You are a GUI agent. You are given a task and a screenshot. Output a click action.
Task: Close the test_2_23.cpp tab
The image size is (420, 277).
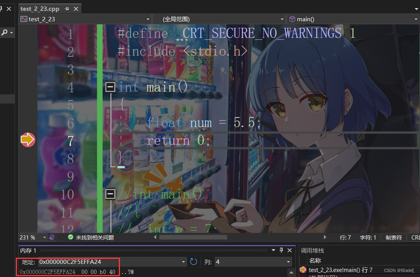[76, 9]
